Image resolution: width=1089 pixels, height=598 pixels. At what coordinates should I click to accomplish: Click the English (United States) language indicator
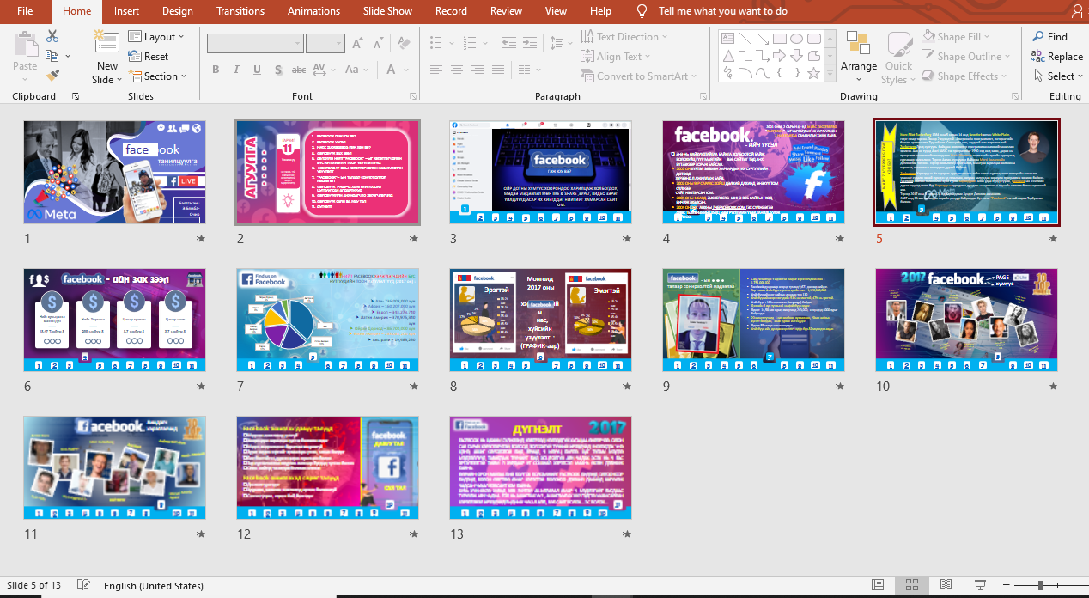click(154, 586)
